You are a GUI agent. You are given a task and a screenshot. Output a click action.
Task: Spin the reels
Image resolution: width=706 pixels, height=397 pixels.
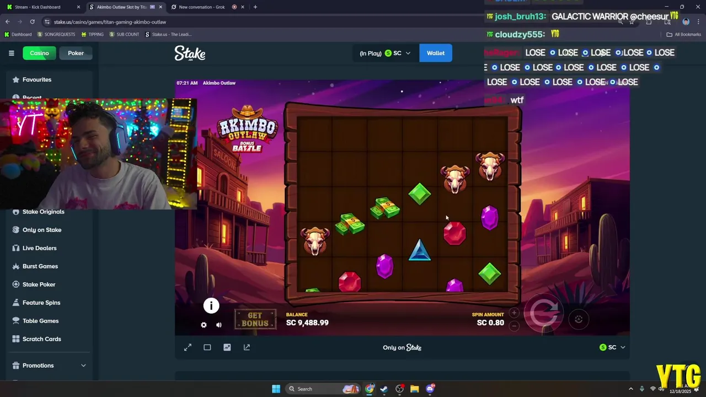(544, 313)
